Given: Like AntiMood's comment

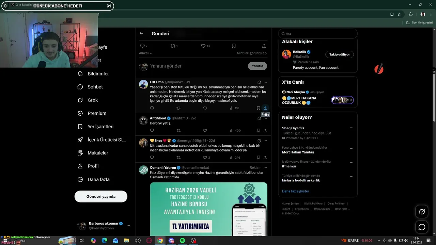Looking at the screenshot, I should coord(205,130).
